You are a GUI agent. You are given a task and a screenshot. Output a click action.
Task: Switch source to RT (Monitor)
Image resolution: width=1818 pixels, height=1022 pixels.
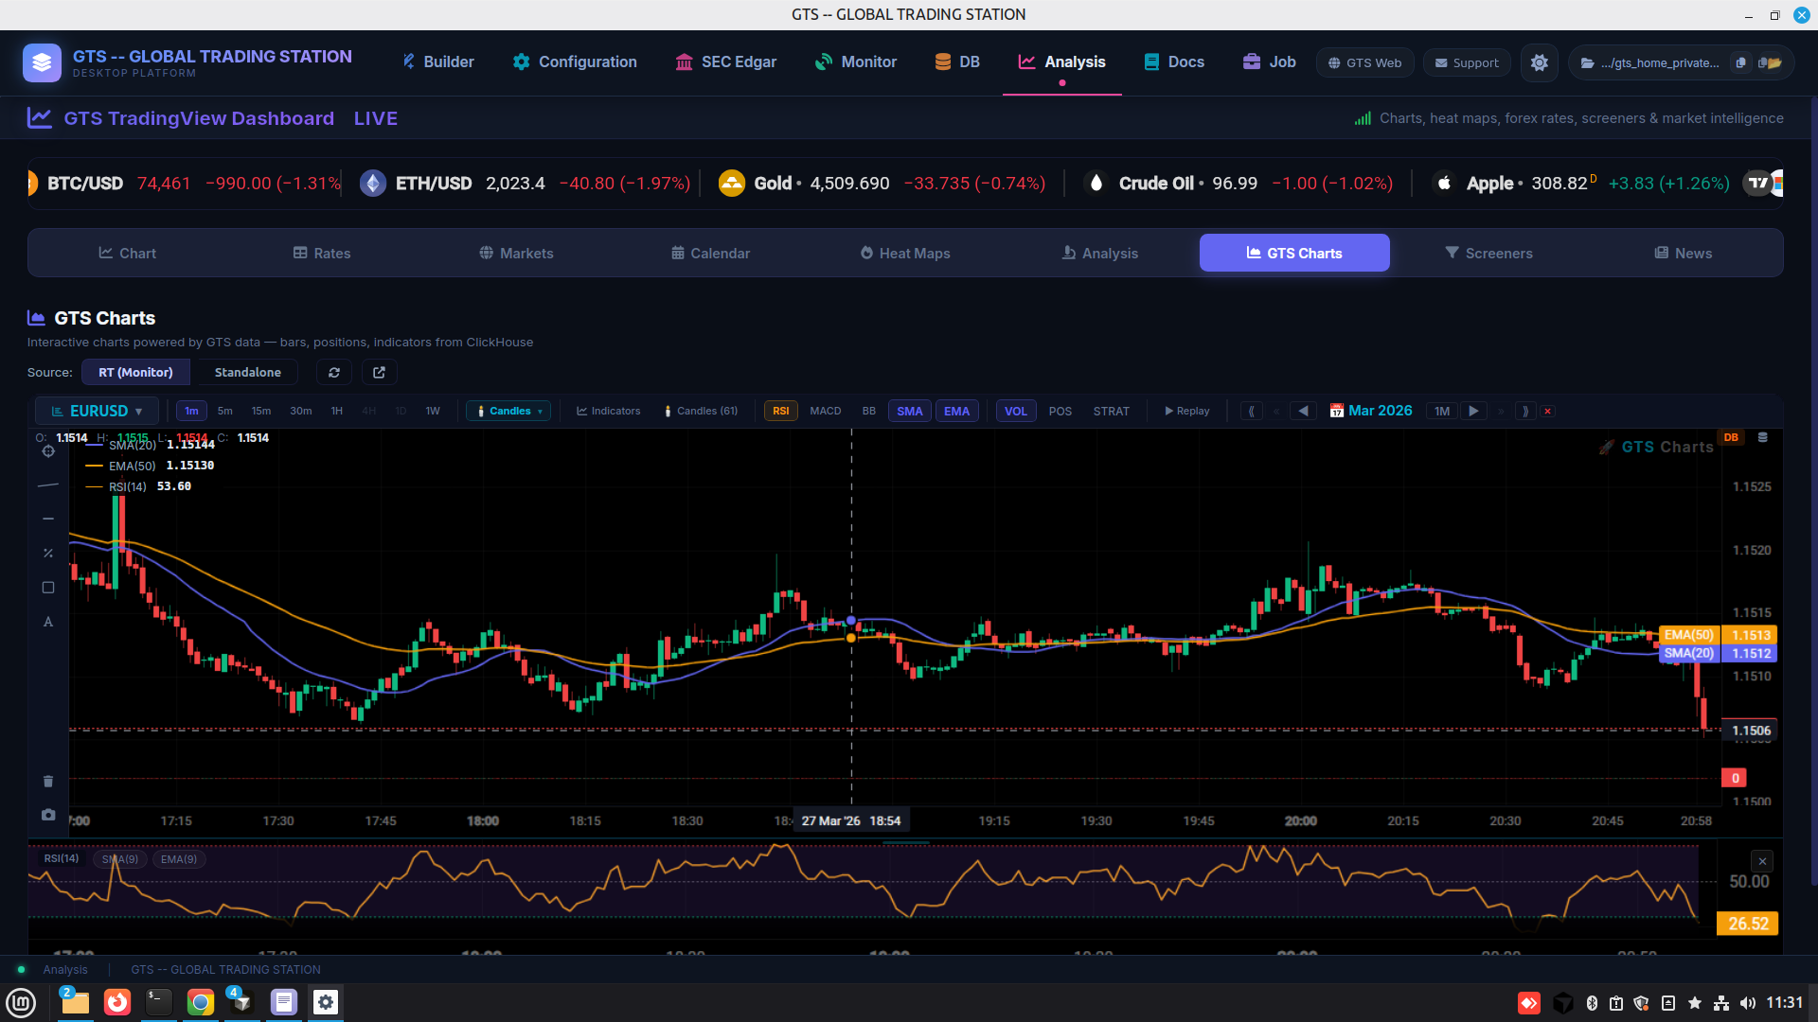[x=135, y=372]
